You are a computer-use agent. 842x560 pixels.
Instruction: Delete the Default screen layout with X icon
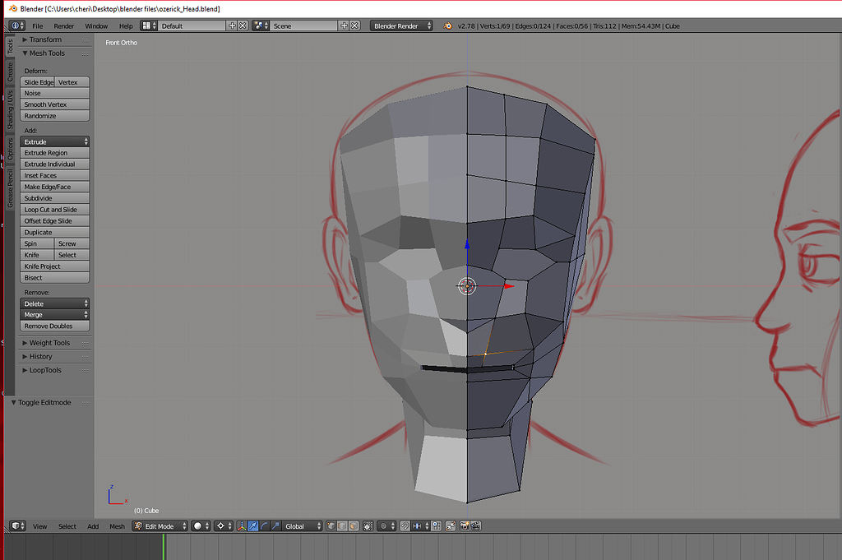(243, 25)
